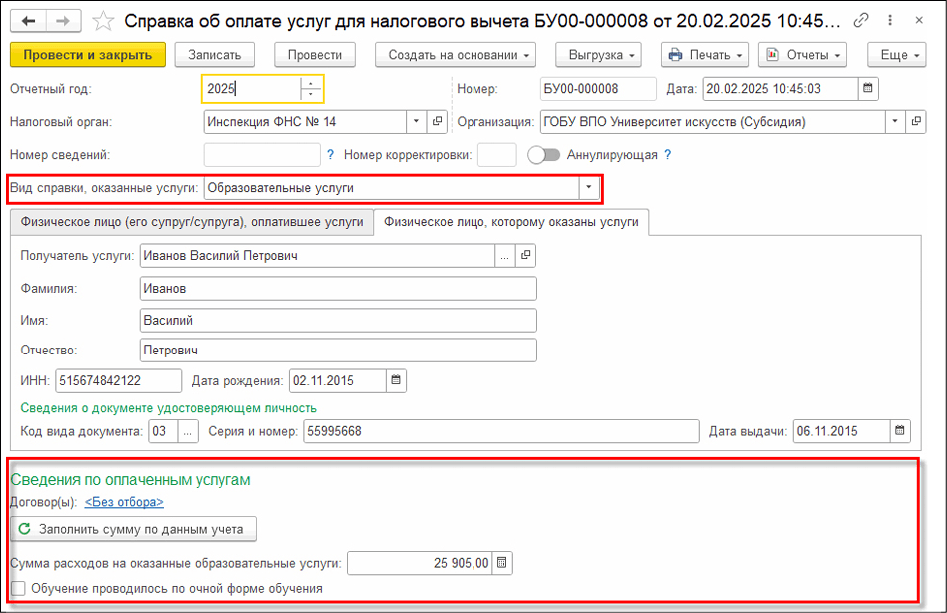Viewport: 947px width, 613px height.
Task: Click Провести и закрыть button
Action: tap(88, 55)
